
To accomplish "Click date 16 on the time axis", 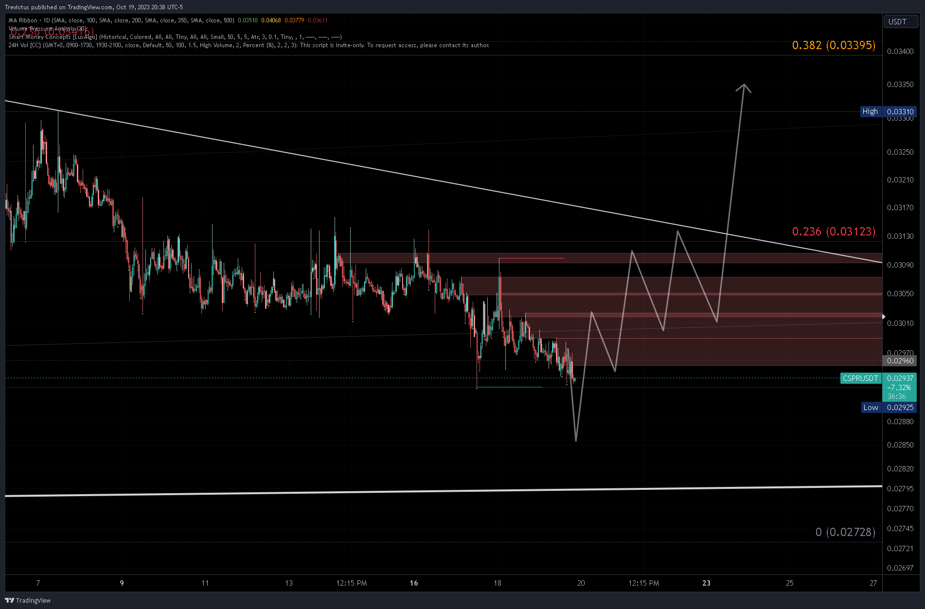I will [414, 583].
